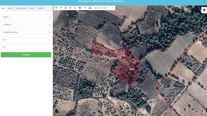Click the info tool icon
Image resolution: width=207 pixels, height=116 pixels.
[75, 8]
